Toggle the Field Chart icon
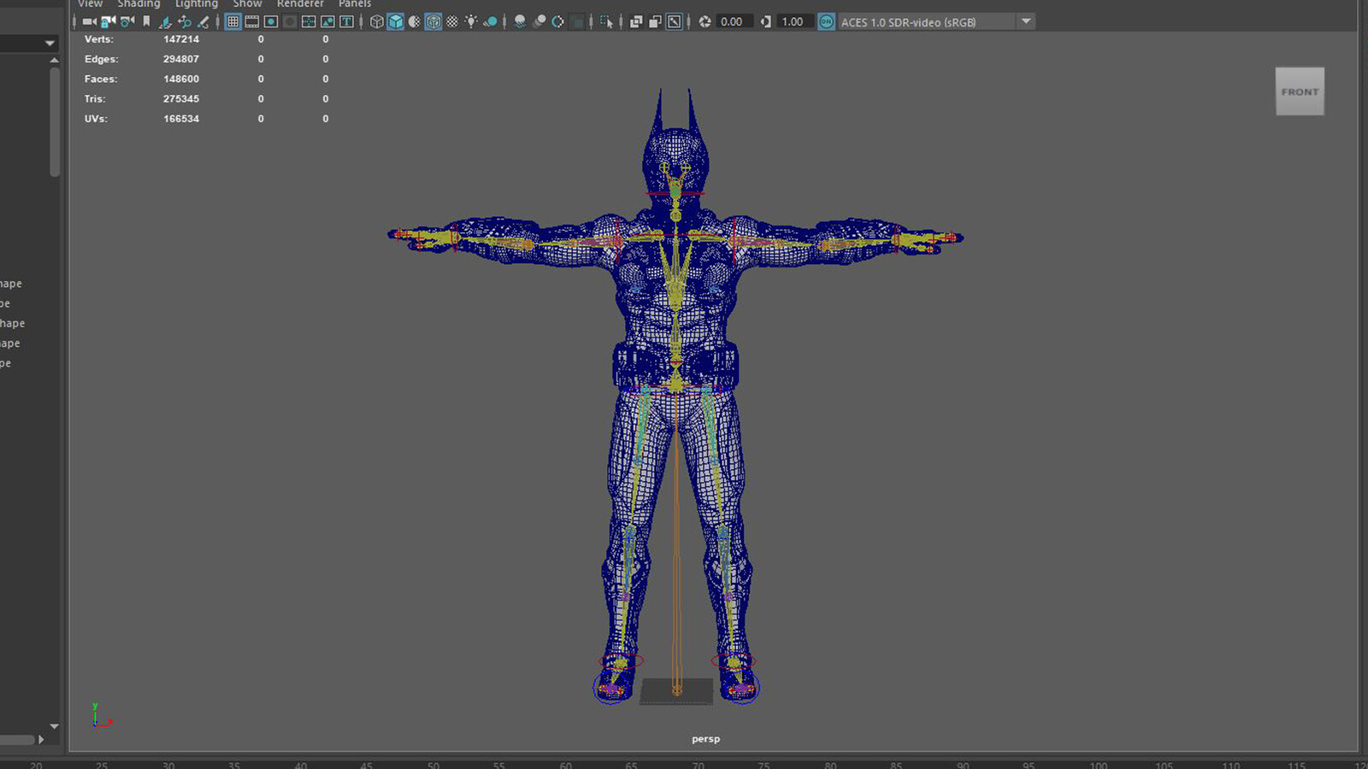The image size is (1368, 769). pos(309,22)
